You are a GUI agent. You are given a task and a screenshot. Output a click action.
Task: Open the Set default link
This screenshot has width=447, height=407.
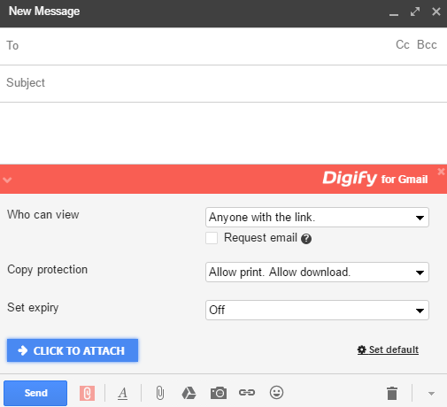[388, 349]
